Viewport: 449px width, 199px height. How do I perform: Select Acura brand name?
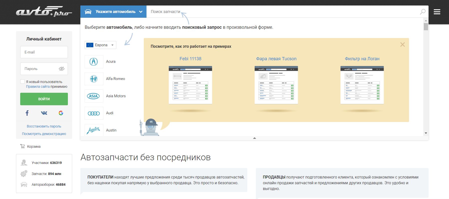click(111, 61)
